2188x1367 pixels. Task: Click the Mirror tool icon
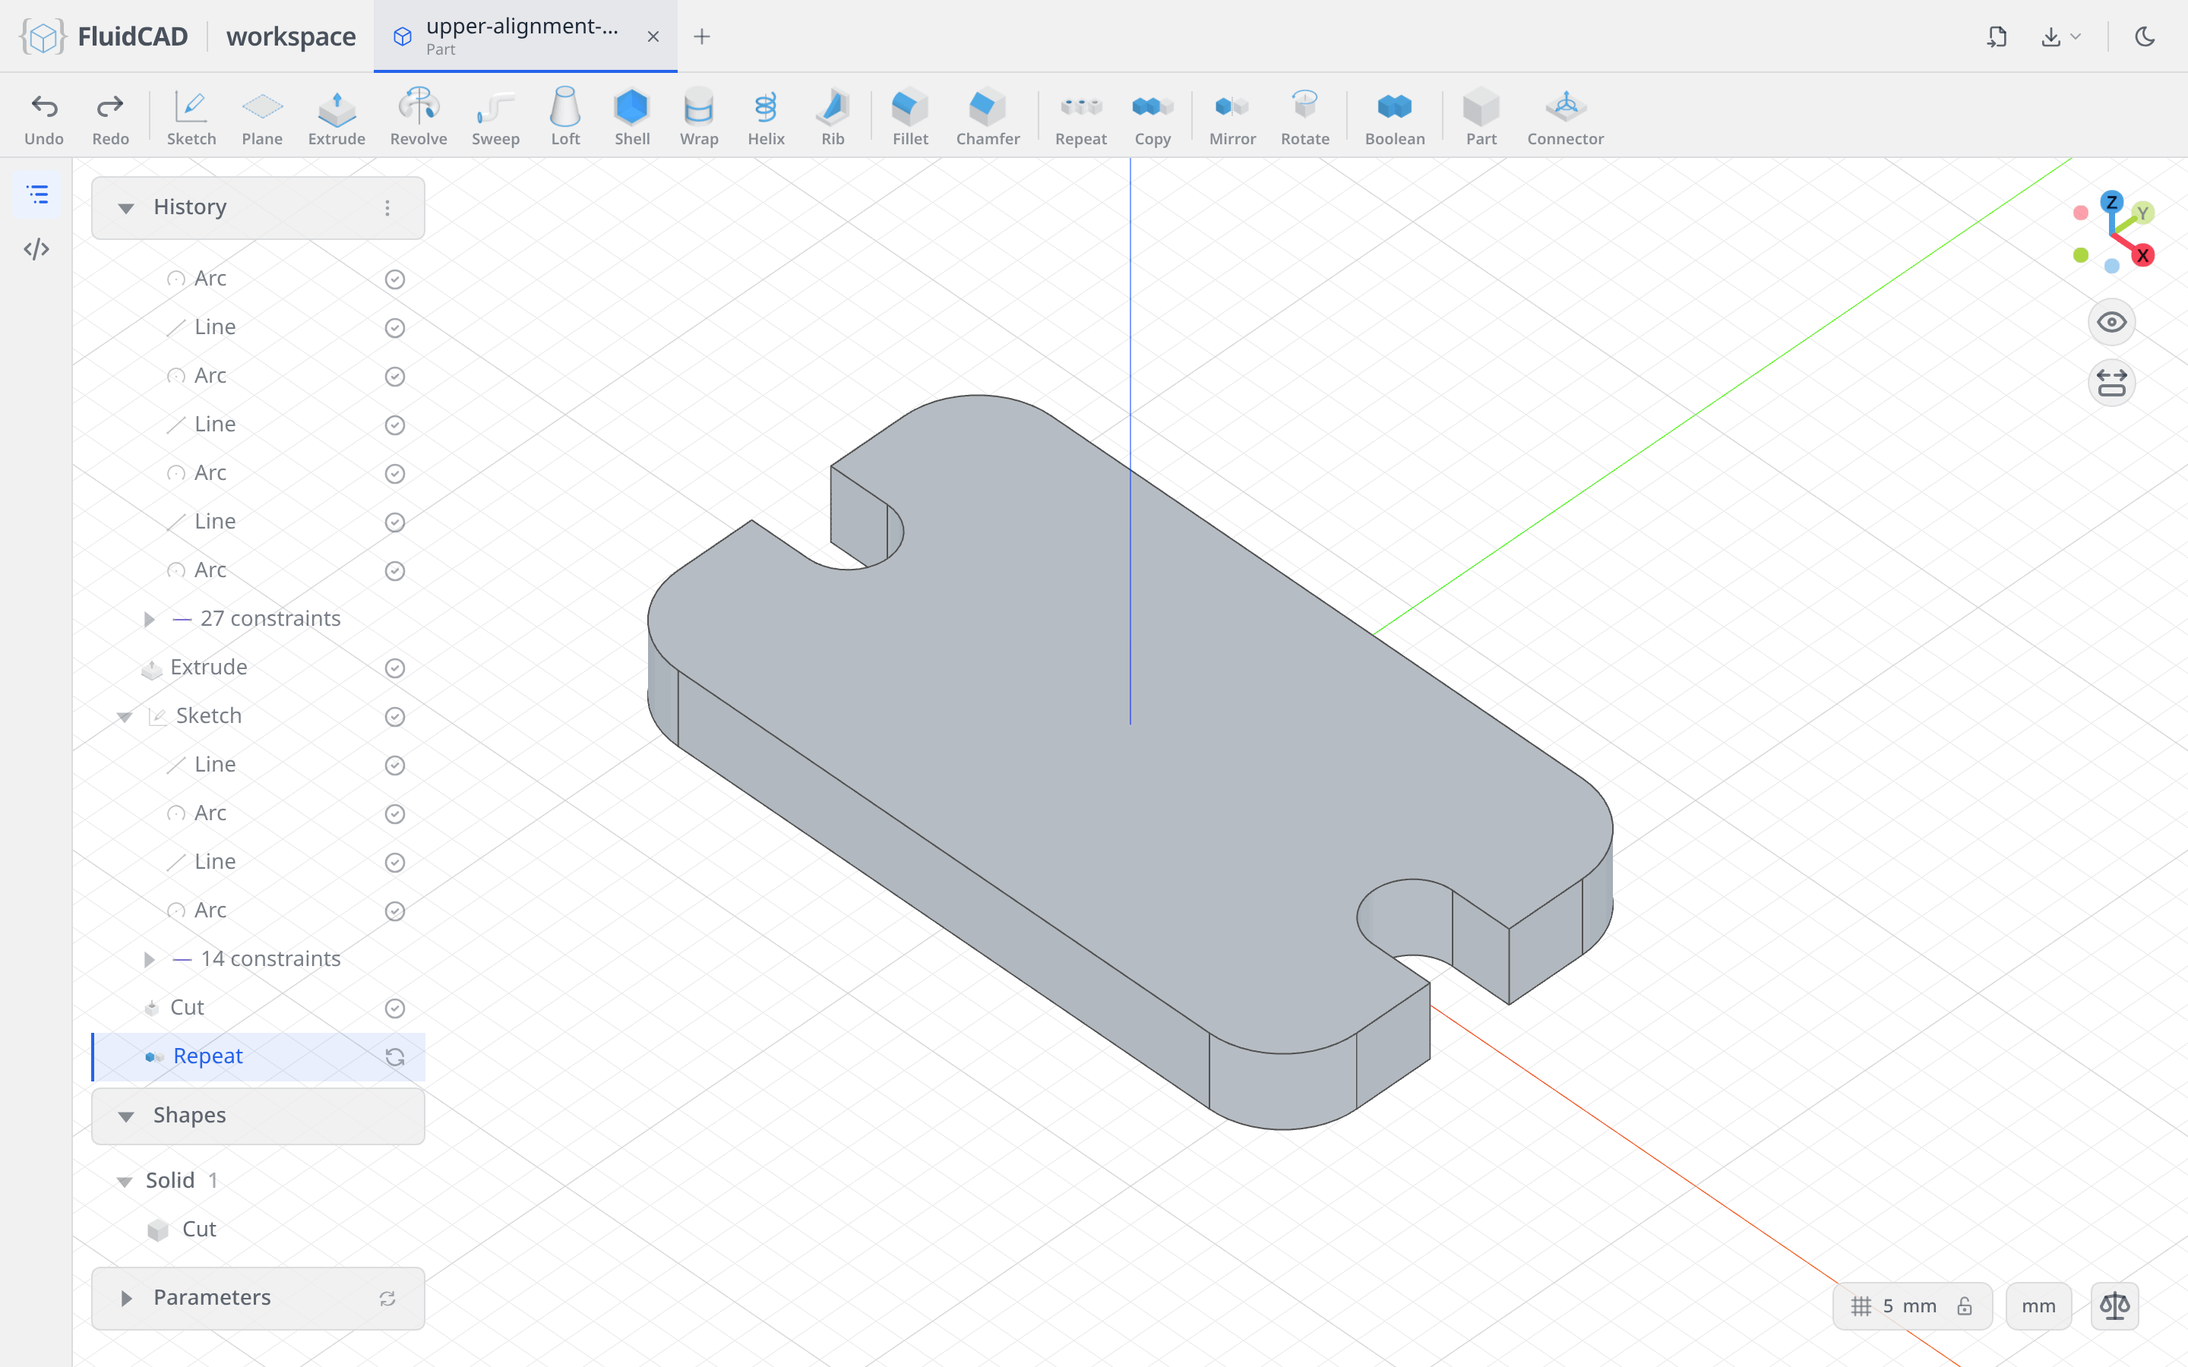click(1232, 106)
